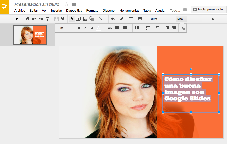Select the paint format roller tool
Screen dimensions: 227x144
47,19
